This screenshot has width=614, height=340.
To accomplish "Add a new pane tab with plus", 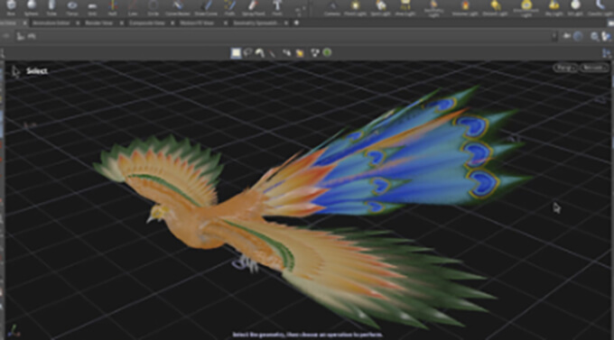I will [296, 23].
